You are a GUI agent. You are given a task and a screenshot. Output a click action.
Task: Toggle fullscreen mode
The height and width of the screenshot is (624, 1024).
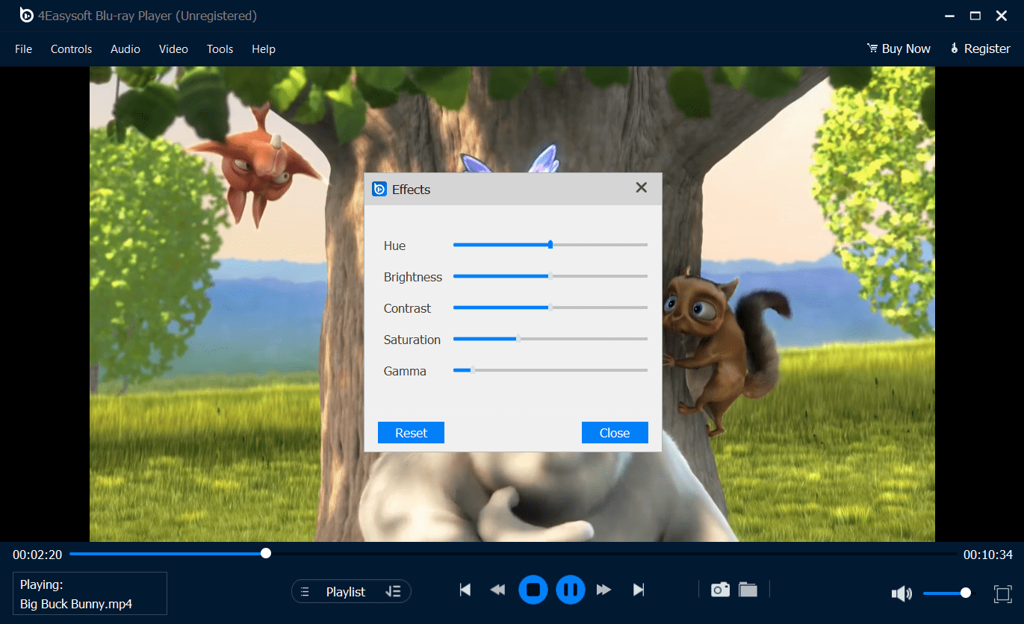pyautogui.click(x=1002, y=593)
